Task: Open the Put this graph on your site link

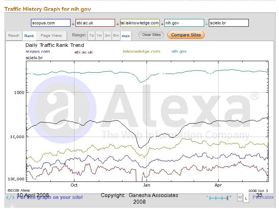Action: (x=50, y=197)
